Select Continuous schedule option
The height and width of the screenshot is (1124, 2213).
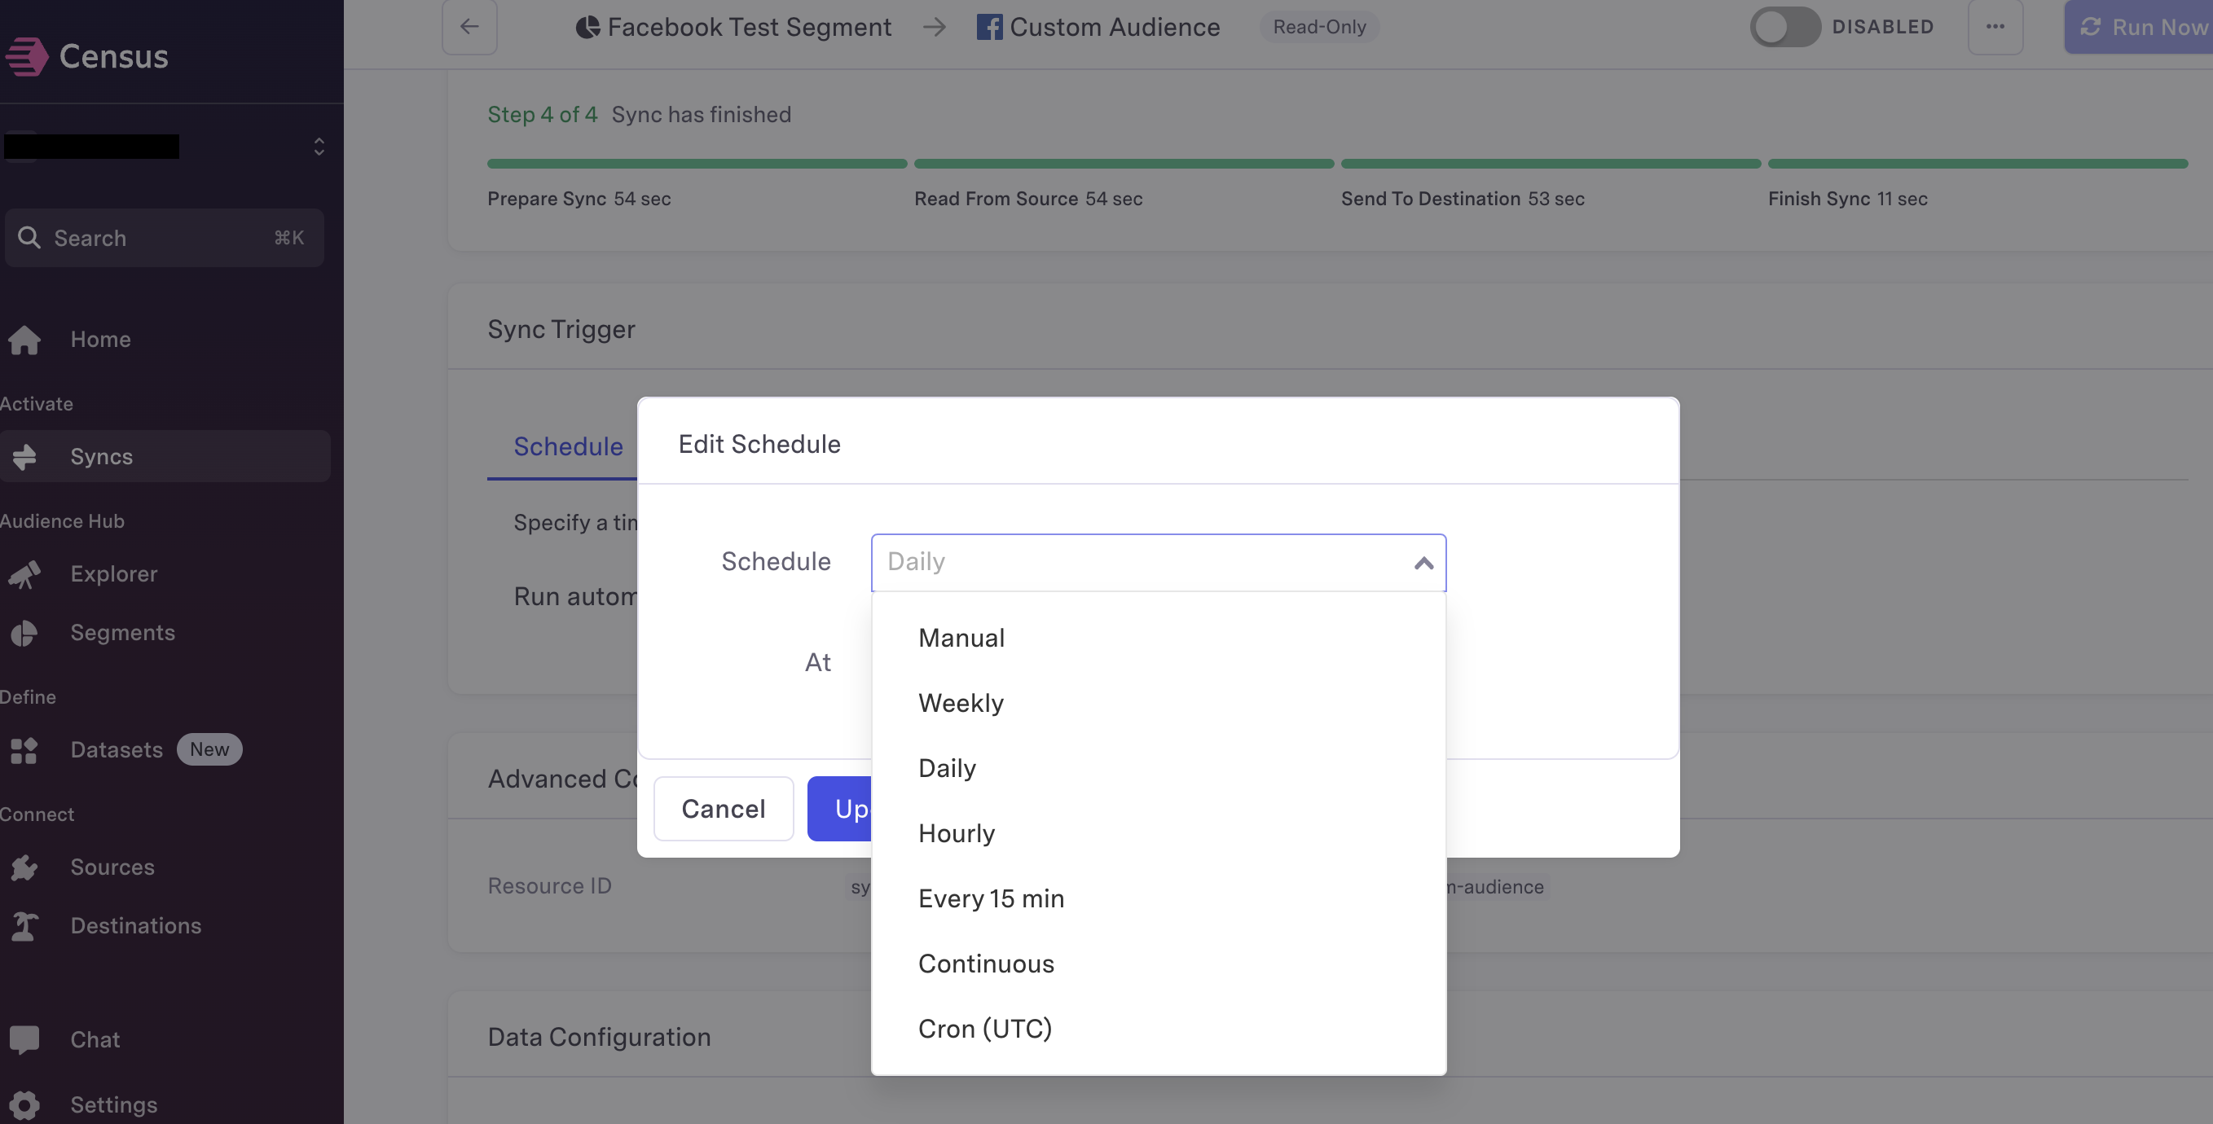click(1158, 964)
